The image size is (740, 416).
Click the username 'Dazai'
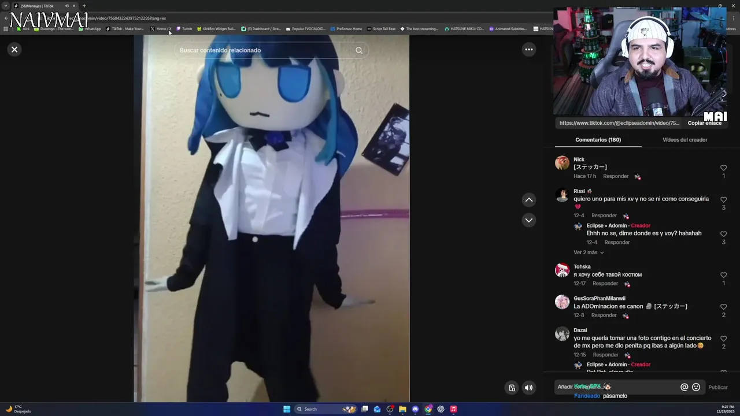point(580,330)
